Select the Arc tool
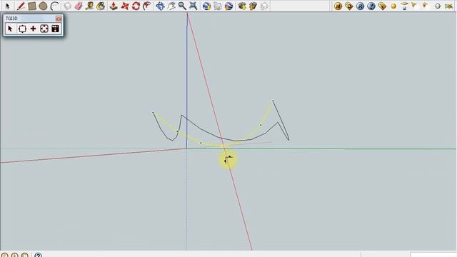 tap(54, 6)
